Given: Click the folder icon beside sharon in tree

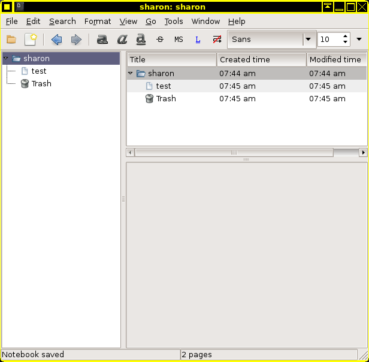Looking at the screenshot, I should pos(16,58).
